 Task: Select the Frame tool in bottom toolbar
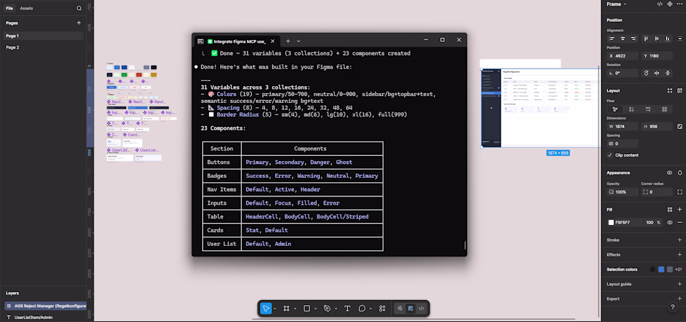(287, 308)
